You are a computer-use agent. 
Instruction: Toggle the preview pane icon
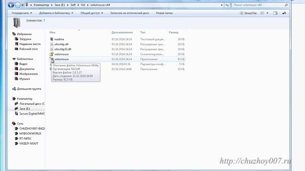(x=275, y=13)
